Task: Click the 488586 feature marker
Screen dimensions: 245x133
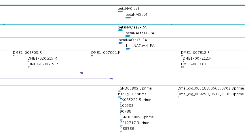Action: 121,132
